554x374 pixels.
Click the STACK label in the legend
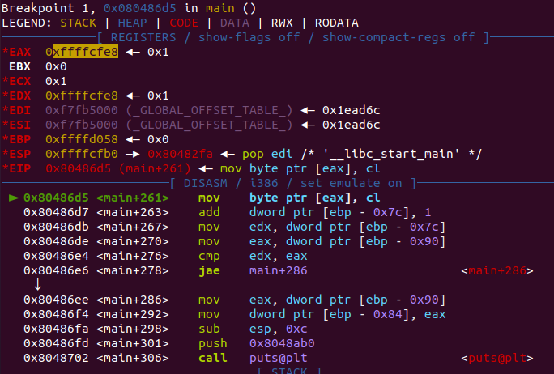[77, 23]
